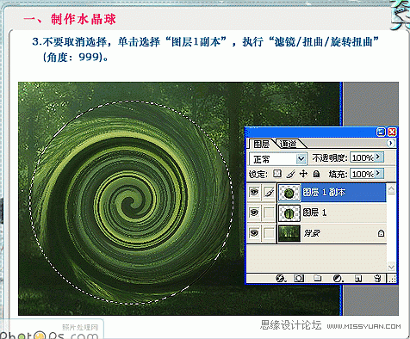Click the www.missyuan.com link text
Viewport: 410px width, 339px height.
pos(363,326)
